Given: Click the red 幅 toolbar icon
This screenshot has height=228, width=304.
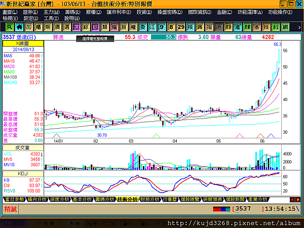Looking at the screenshot, I should [x=114, y=27].
